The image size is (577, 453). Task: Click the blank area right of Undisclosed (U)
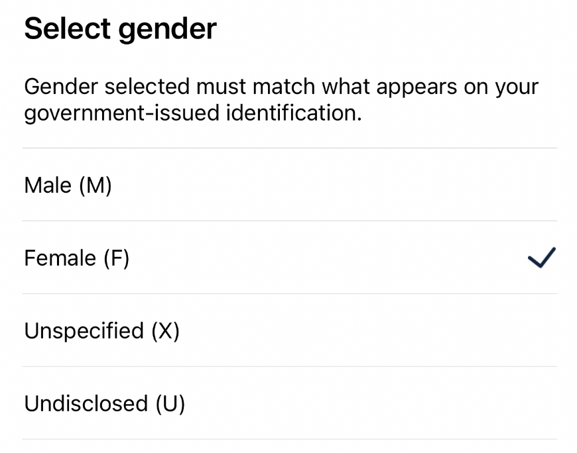(365, 403)
